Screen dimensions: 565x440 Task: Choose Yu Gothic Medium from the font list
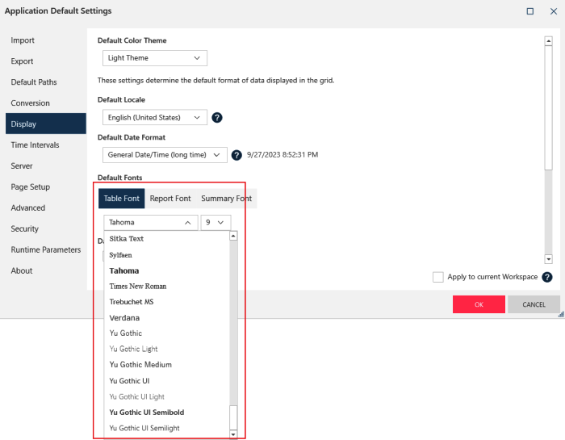167,365
